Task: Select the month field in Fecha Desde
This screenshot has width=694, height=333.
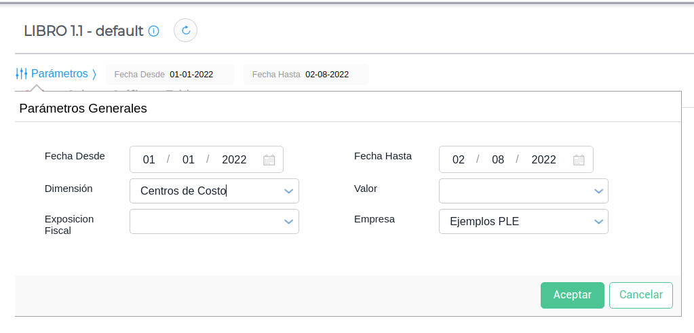Action: coord(189,160)
